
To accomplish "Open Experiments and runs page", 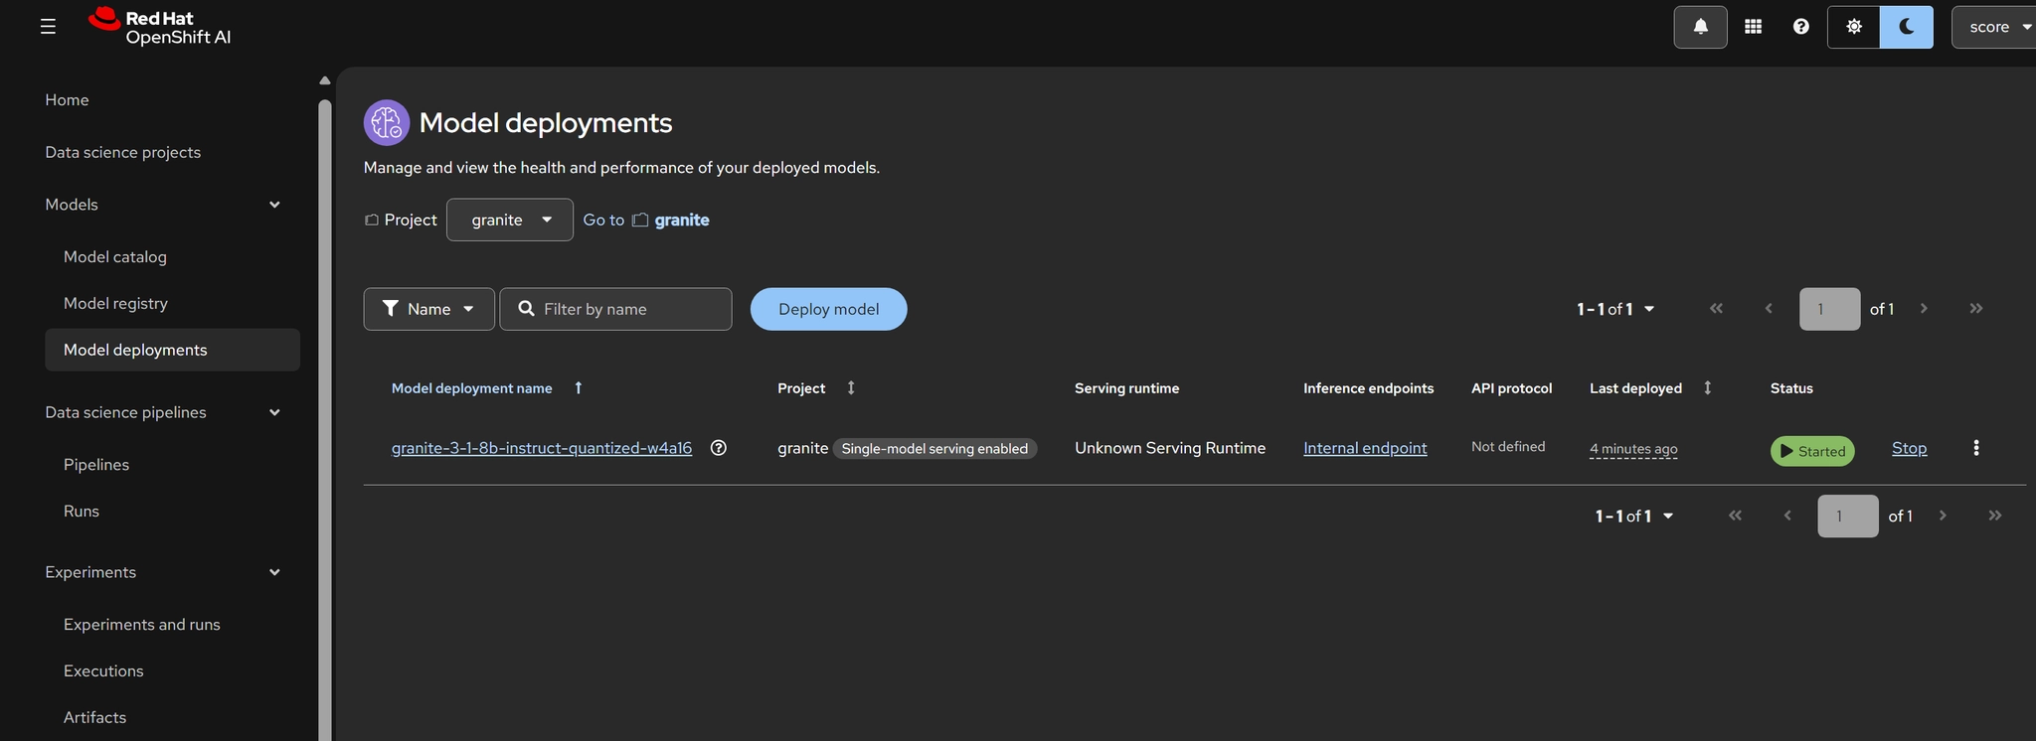I will click(x=142, y=625).
